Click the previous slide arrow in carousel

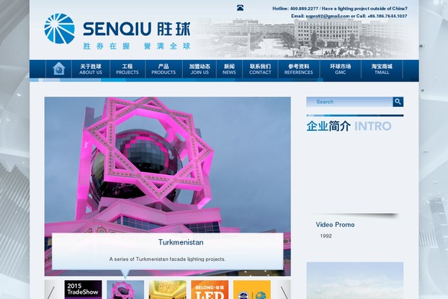point(52,292)
